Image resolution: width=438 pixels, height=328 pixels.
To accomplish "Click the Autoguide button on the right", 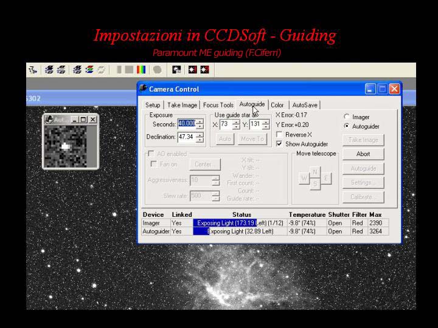I will (x=363, y=168).
